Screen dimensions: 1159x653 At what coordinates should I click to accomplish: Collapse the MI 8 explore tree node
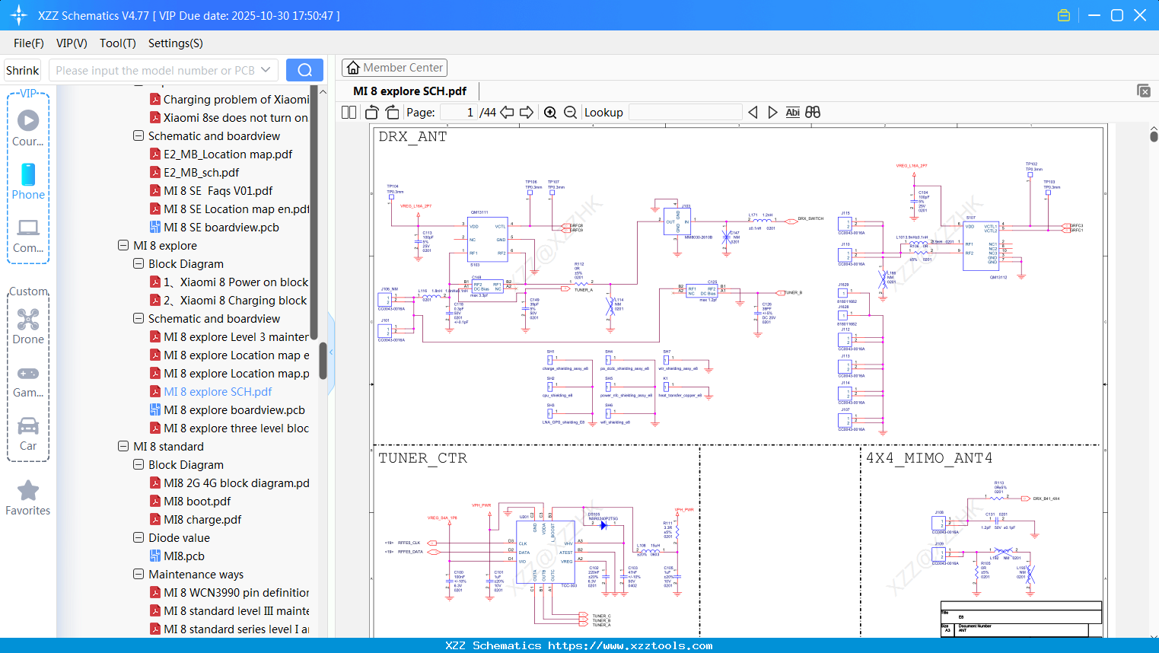pyautogui.click(x=123, y=246)
